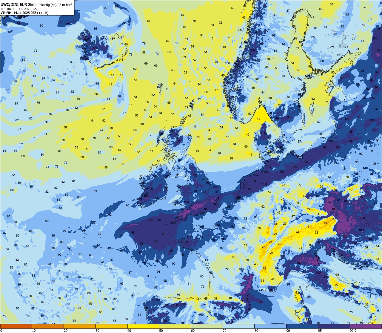Select the medium blue 80–90 legend swatch
The width and height of the screenshot is (382, 333).
click(x=270, y=326)
